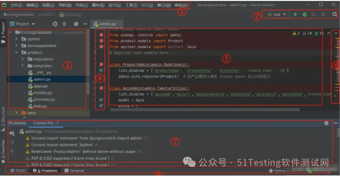The image size is (340, 176).
Task: Click the weak warning count 14 indicator
Action: 307,33
